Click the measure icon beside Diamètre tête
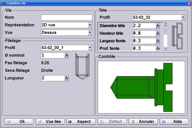192x128 pixels. coord(158,26)
